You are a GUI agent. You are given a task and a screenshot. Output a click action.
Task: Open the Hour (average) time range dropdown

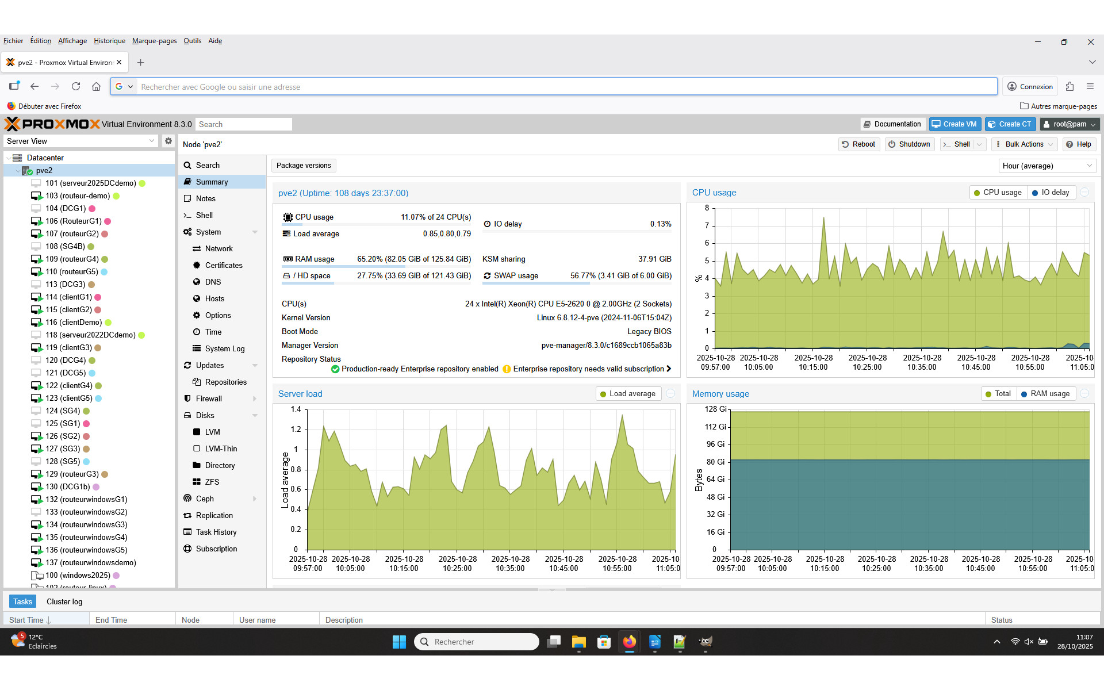[1046, 166]
